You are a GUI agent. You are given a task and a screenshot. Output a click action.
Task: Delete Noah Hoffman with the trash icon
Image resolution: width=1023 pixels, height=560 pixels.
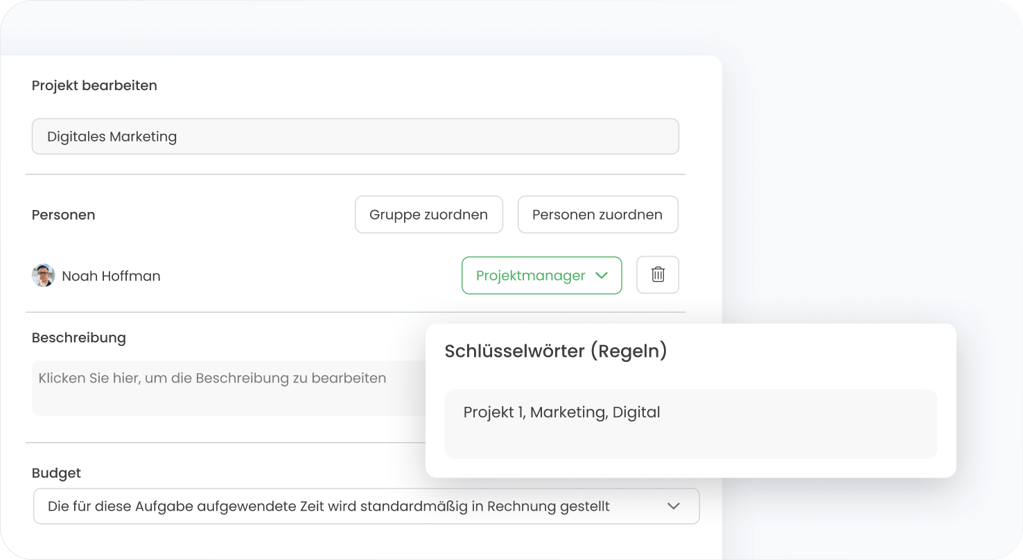point(658,275)
